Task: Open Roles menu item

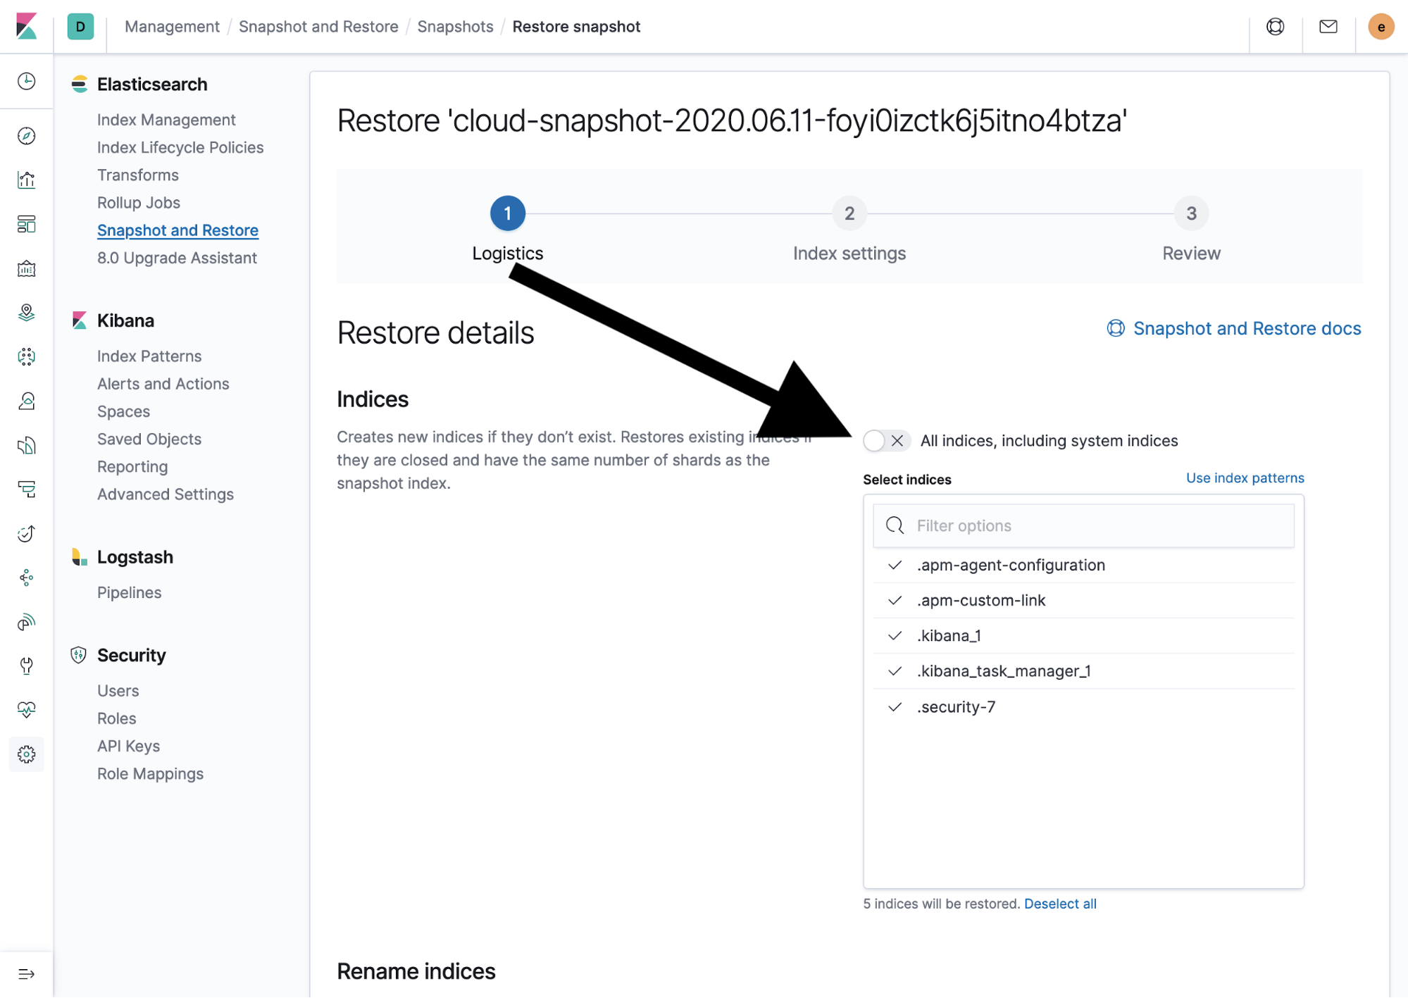Action: 116,718
